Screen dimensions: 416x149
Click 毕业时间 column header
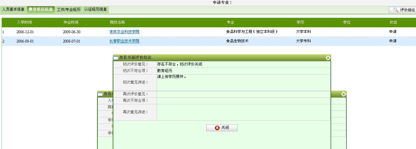tap(71, 22)
